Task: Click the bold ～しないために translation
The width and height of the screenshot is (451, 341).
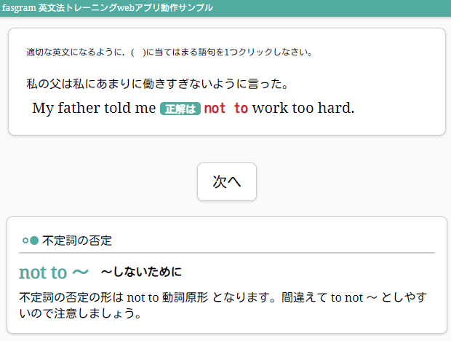Action: pos(141,272)
